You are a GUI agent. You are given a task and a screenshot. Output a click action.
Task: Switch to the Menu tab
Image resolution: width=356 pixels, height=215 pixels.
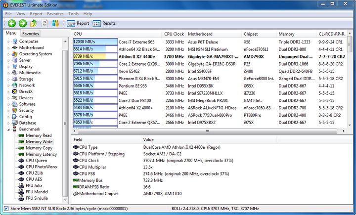11,33
